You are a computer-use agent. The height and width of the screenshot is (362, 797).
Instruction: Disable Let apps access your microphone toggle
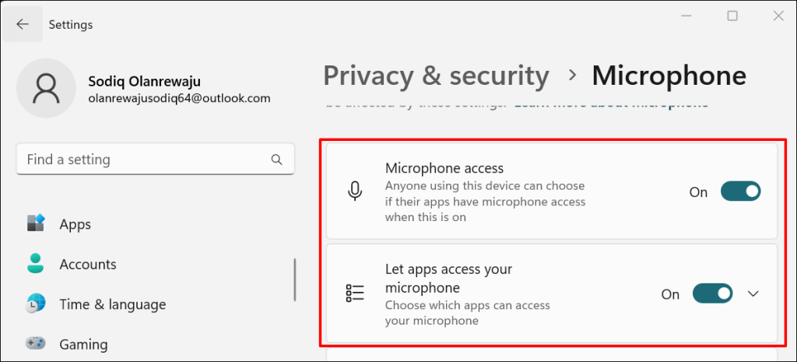(x=713, y=293)
